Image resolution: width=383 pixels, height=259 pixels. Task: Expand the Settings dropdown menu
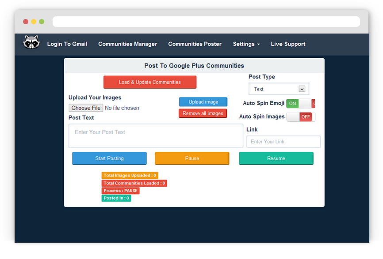coord(246,44)
